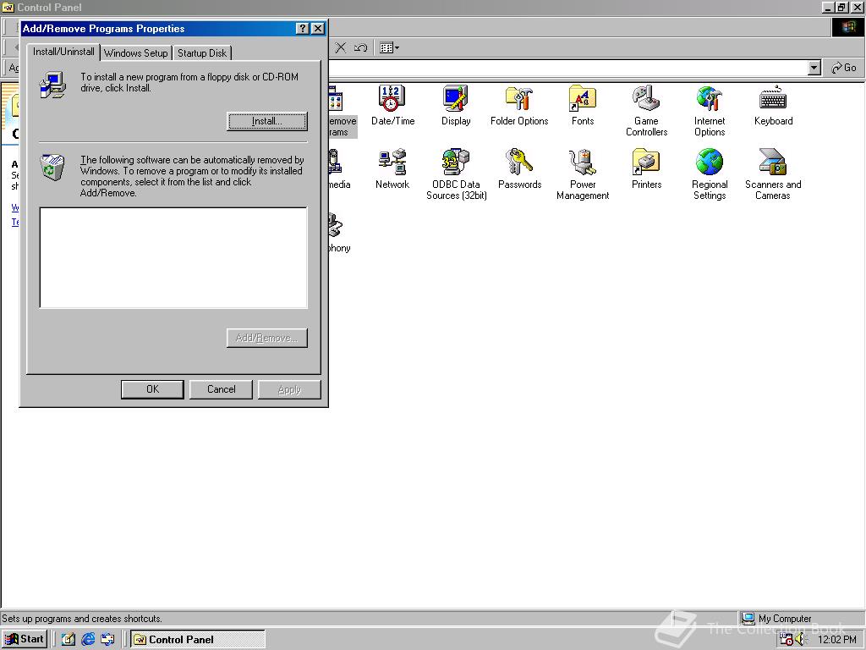Open Network configuration
Image resolution: width=866 pixels, height=650 pixels.
coord(392,162)
